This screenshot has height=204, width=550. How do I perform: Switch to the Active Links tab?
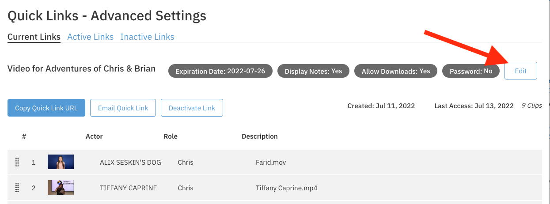pyautogui.click(x=90, y=37)
